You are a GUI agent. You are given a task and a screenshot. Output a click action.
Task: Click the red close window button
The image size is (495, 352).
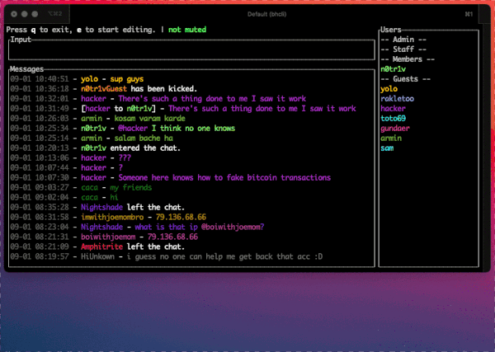(x=15, y=15)
